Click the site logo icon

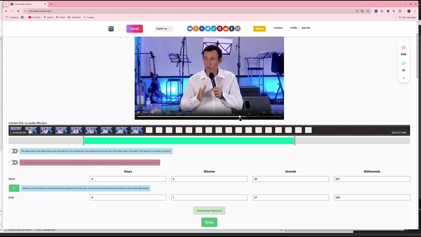[111, 29]
